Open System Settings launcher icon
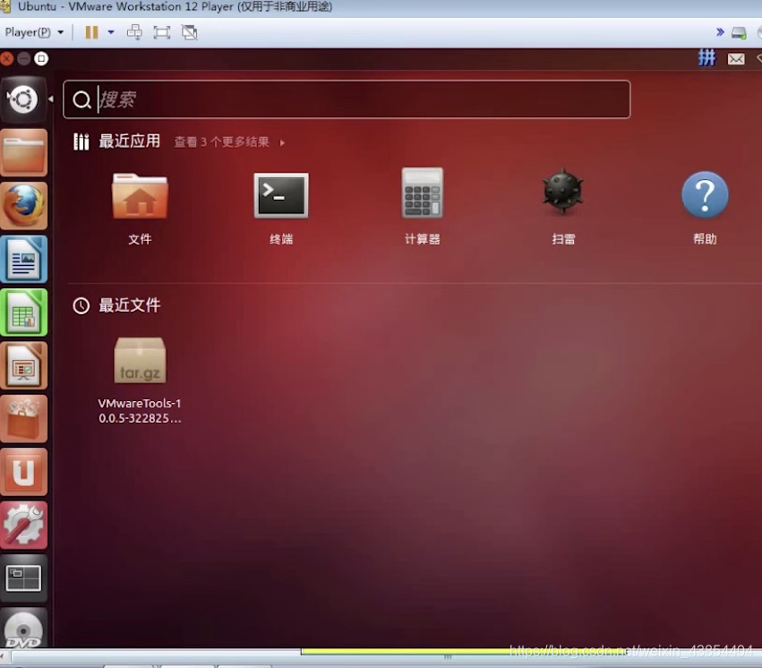 pos(24,525)
